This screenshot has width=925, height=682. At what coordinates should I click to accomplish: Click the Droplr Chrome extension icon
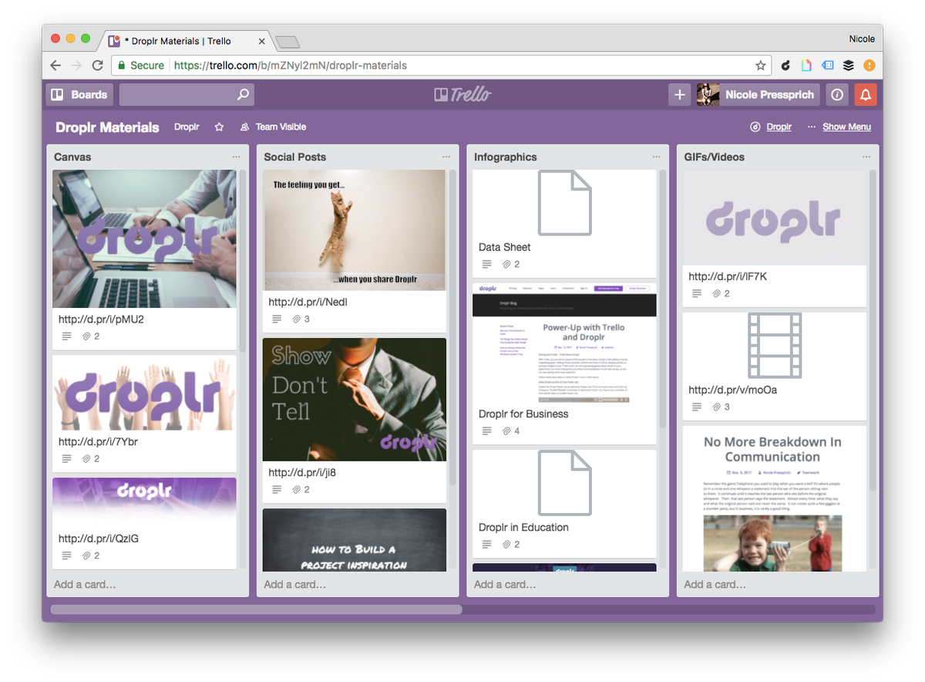(786, 66)
